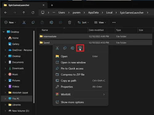
Task: Go back with the Back arrow
Action: [x=6, y=13]
